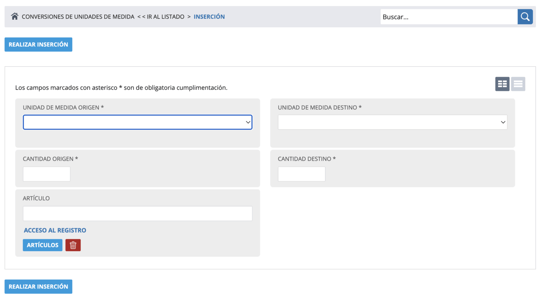Click the magnifying glass search button
This screenshot has width=540, height=298.
(x=525, y=17)
